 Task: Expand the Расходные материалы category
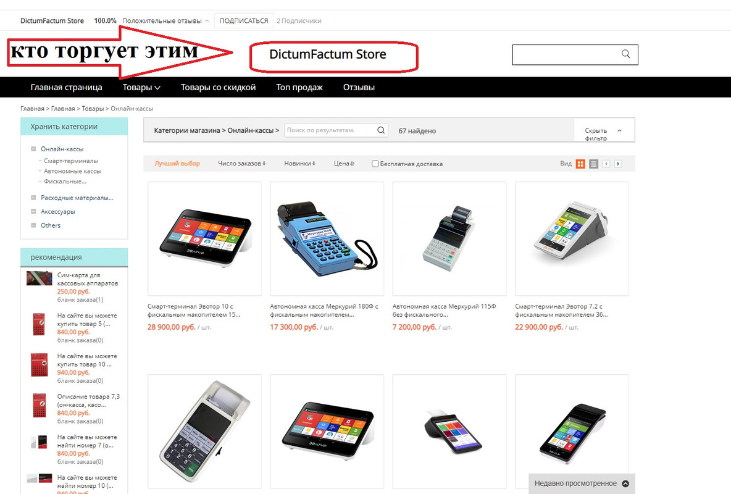click(x=33, y=198)
